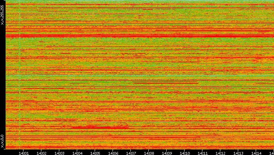The image size is (274, 155).
Task: Click the 14:10 time axis label
Action: pos(185,153)
